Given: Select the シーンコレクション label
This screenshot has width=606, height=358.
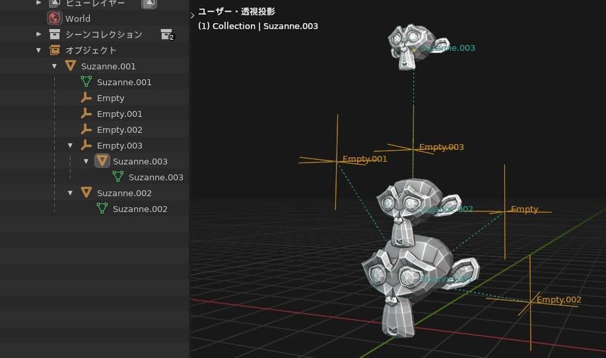Looking at the screenshot, I should click(104, 34).
